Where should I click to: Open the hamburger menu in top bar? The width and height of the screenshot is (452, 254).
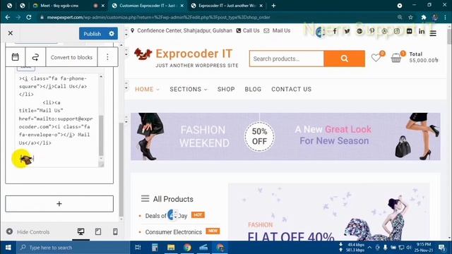point(433,33)
